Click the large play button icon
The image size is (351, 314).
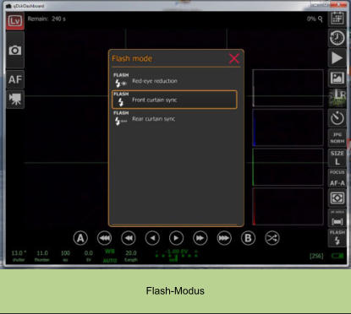click(x=337, y=58)
